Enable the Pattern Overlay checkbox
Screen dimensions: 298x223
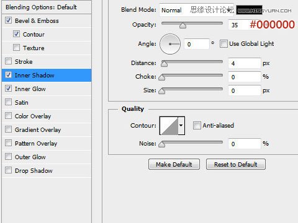(8, 143)
